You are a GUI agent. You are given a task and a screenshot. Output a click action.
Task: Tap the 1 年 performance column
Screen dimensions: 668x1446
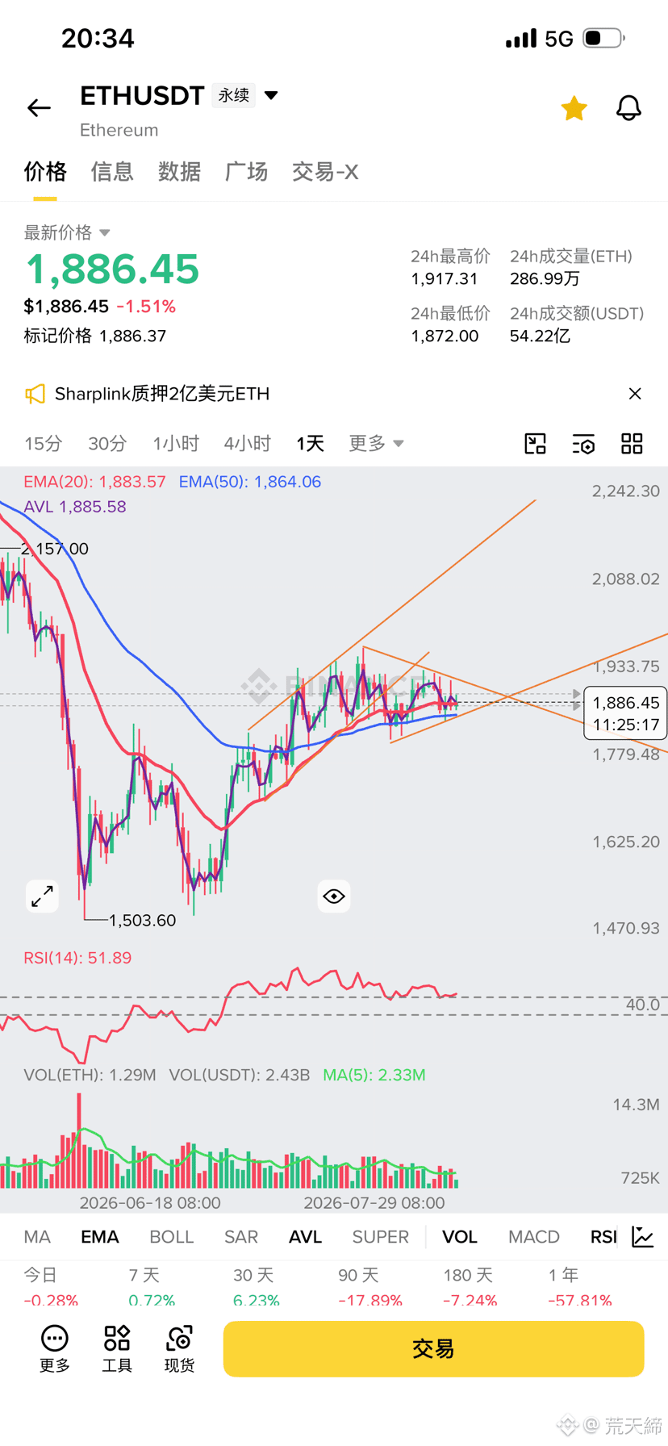click(580, 1288)
